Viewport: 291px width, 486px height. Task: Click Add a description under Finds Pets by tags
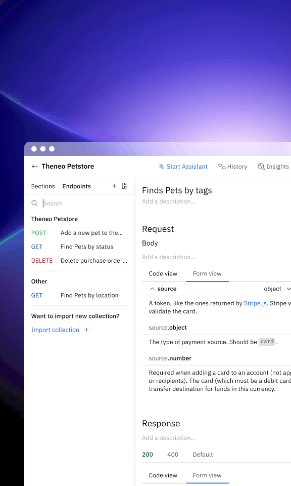coord(169,201)
